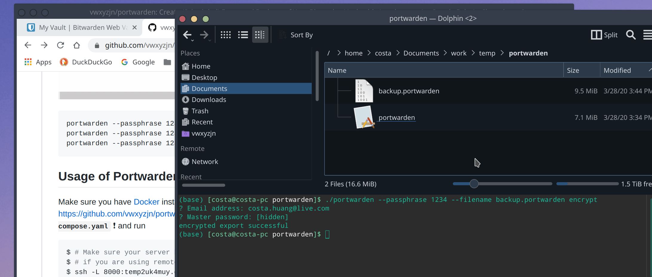Click into the Dolphin terminal prompt

tap(327, 234)
